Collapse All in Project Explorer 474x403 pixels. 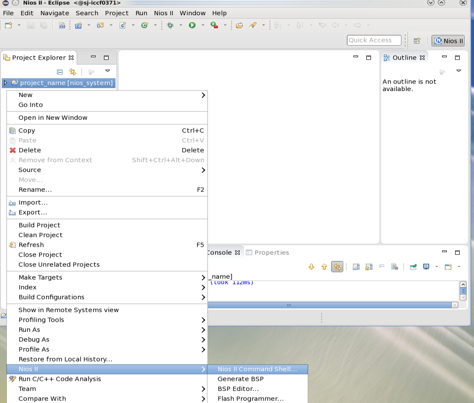pyautogui.click(x=60, y=72)
